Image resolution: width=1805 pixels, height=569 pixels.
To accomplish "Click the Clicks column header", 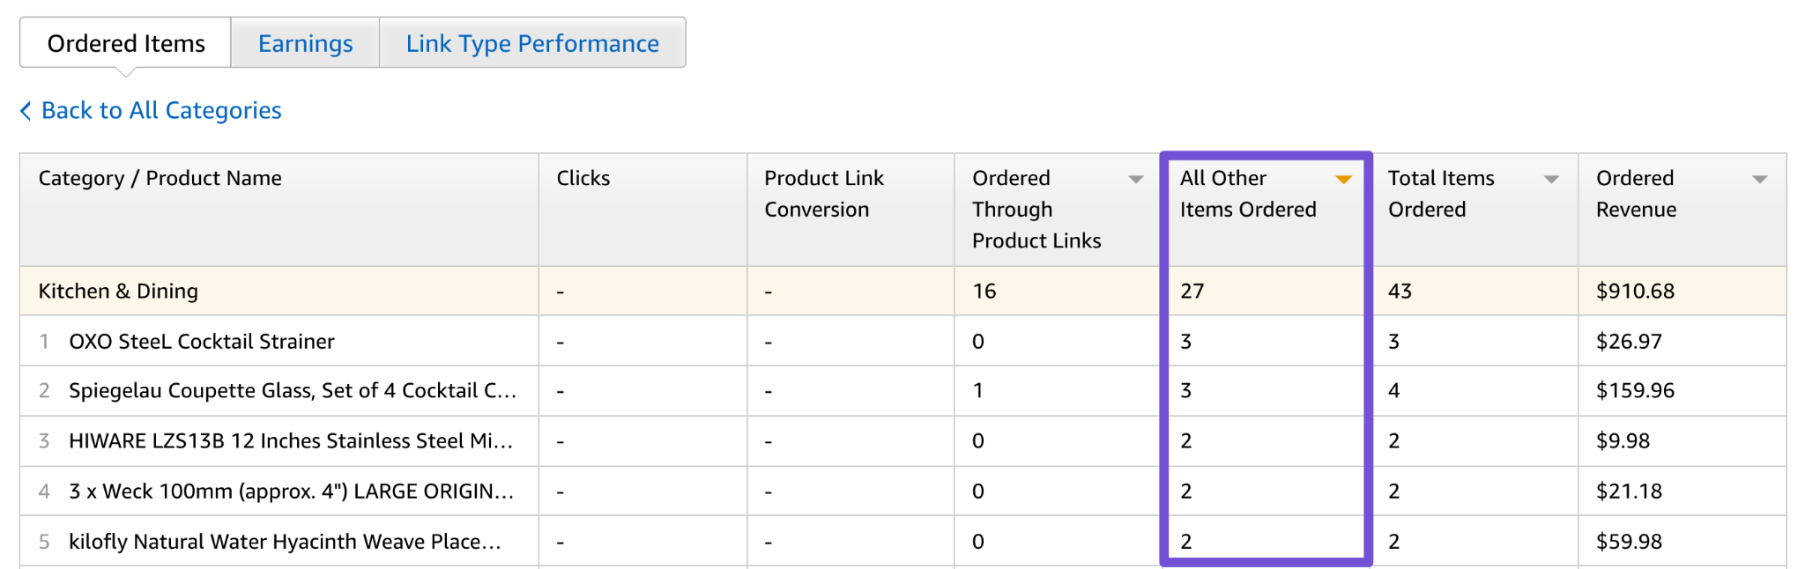I will point(583,178).
